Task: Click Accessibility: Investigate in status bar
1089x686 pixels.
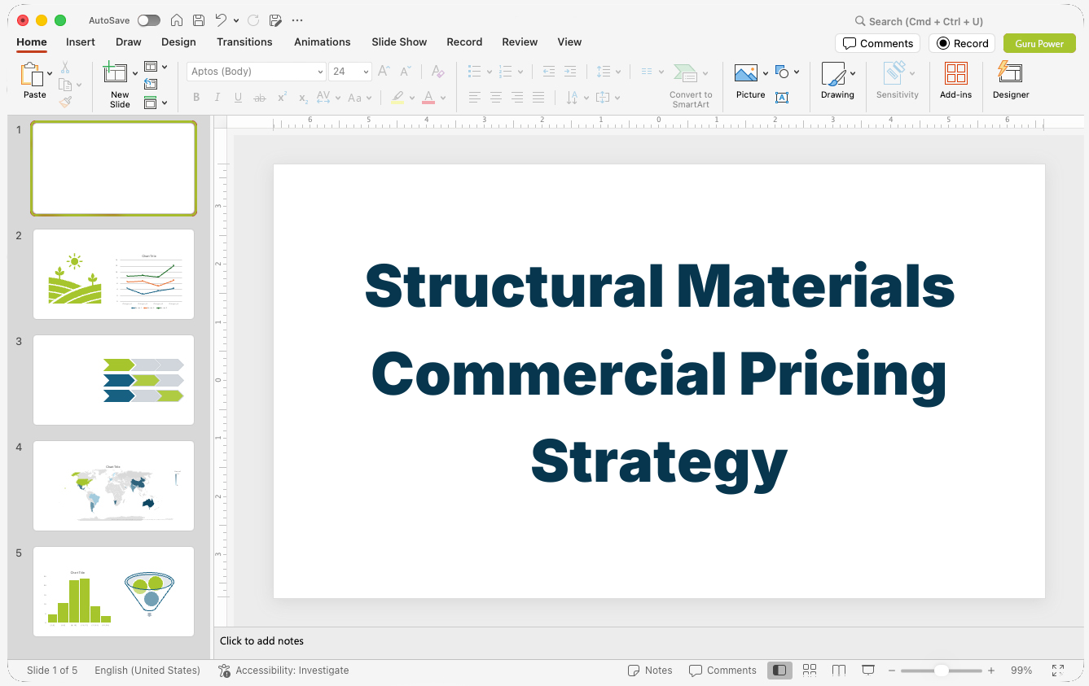Action: tap(283, 671)
